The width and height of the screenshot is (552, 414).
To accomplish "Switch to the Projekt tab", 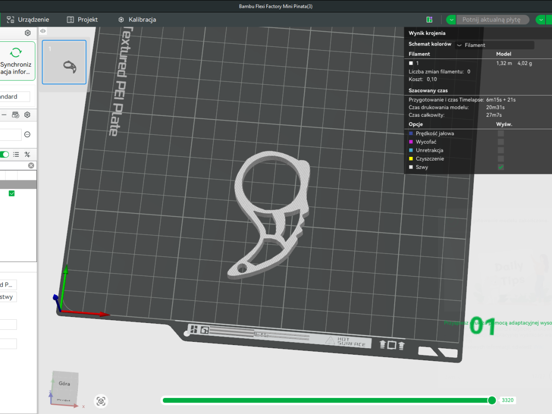I will click(82, 20).
